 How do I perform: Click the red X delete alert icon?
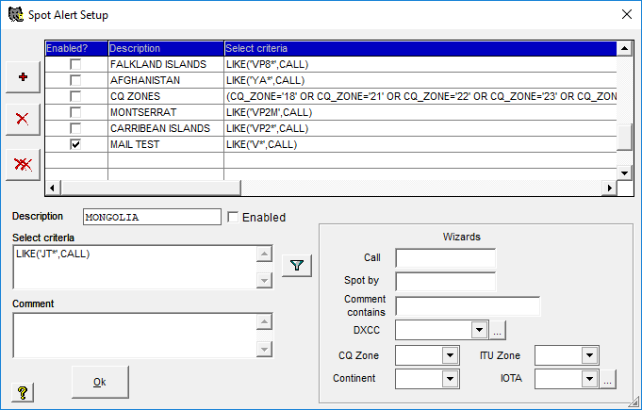click(23, 120)
